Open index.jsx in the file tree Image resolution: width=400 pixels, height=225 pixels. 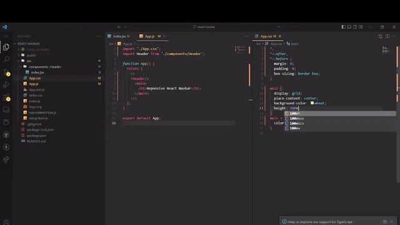pos(37,72)
